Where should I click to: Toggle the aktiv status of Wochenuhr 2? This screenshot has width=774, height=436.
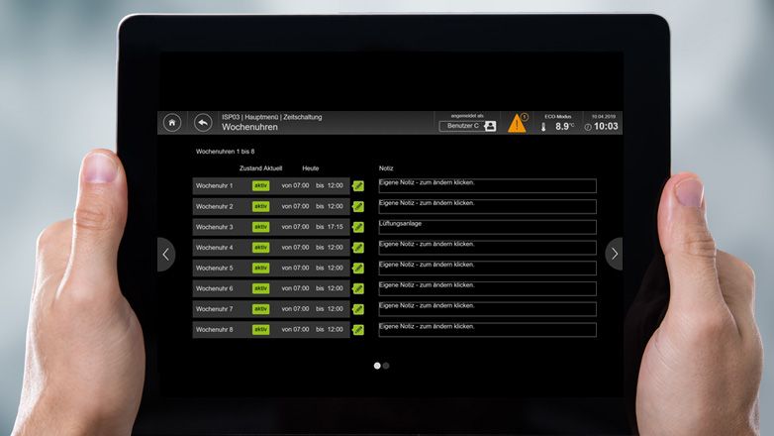pyautogui.click(x=260, y=206)
